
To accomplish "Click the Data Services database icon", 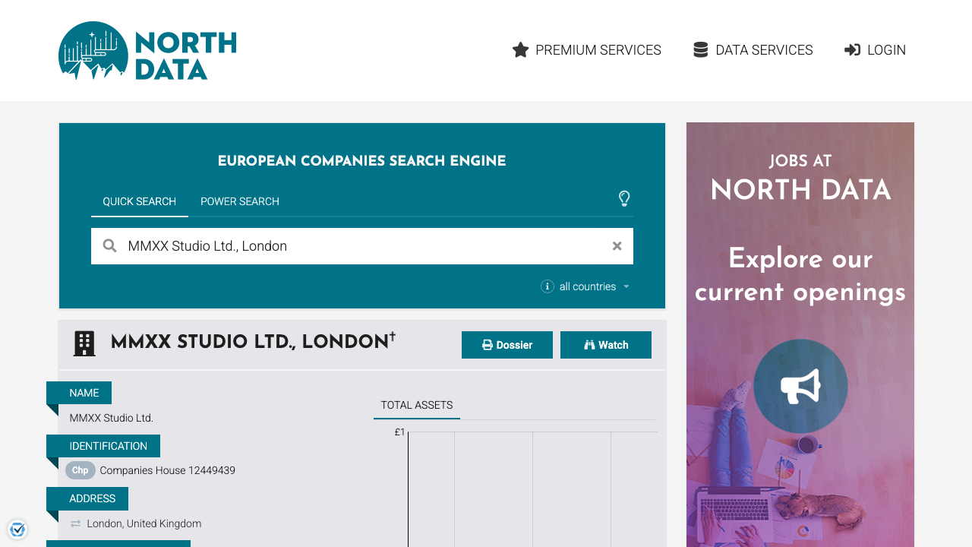I will (700, 50).
